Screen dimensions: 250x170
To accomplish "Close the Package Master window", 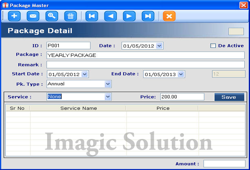I will point(244,5).
